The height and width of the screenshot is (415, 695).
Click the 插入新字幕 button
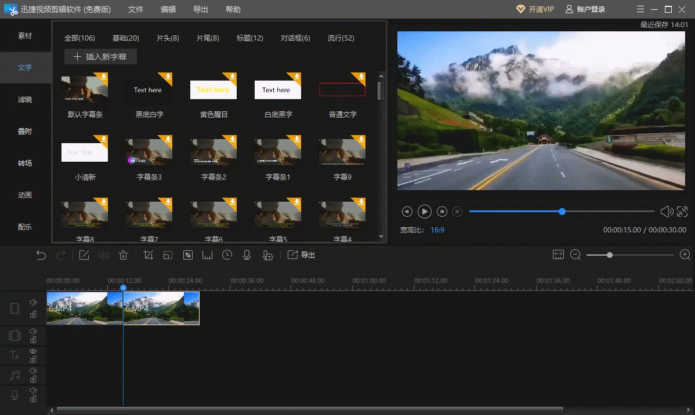point(100,57)
